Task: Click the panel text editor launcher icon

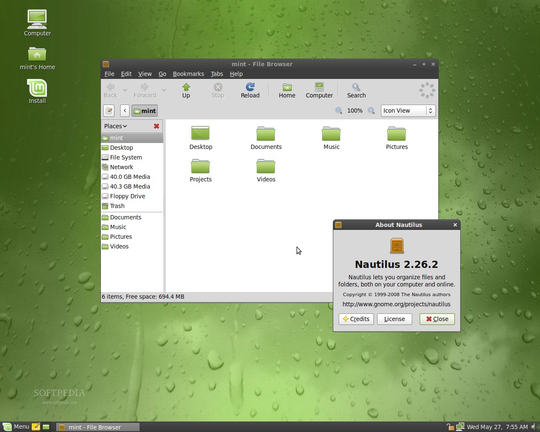Action: 36,427
